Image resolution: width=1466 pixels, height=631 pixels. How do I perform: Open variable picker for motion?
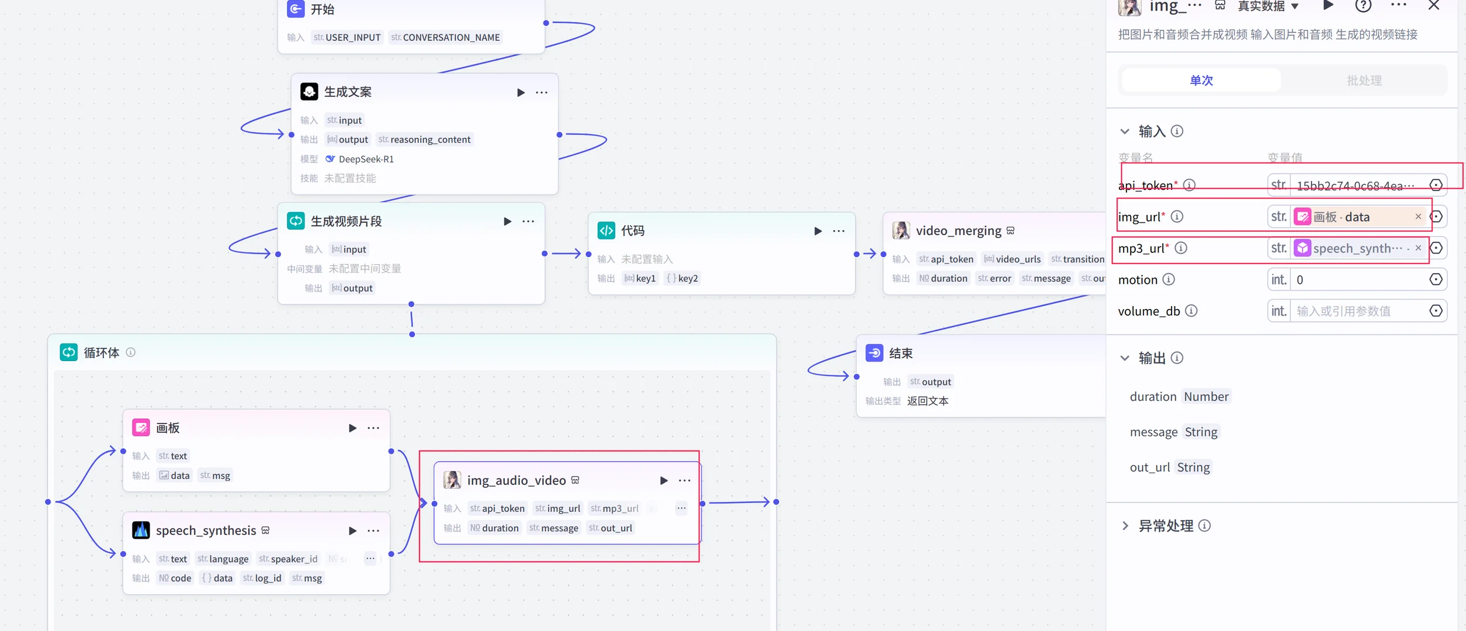click(x=1436, y=280)
